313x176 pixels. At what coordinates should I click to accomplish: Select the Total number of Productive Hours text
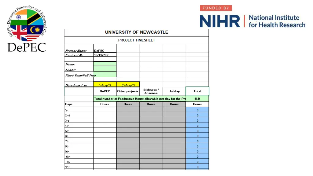coord(140,99)
